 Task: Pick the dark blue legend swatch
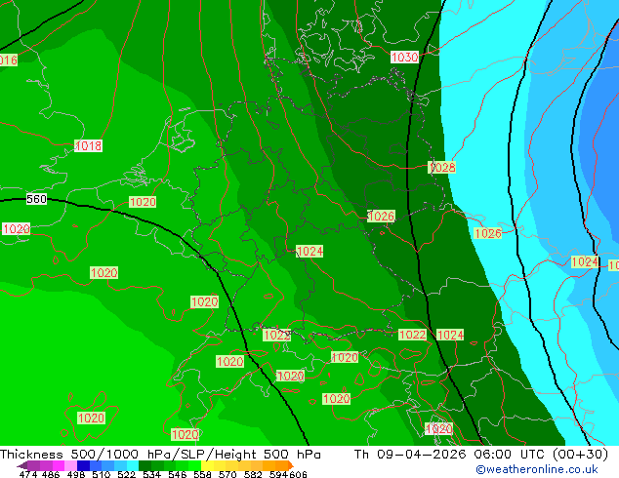pyautogui.click(x=84, y=465)
